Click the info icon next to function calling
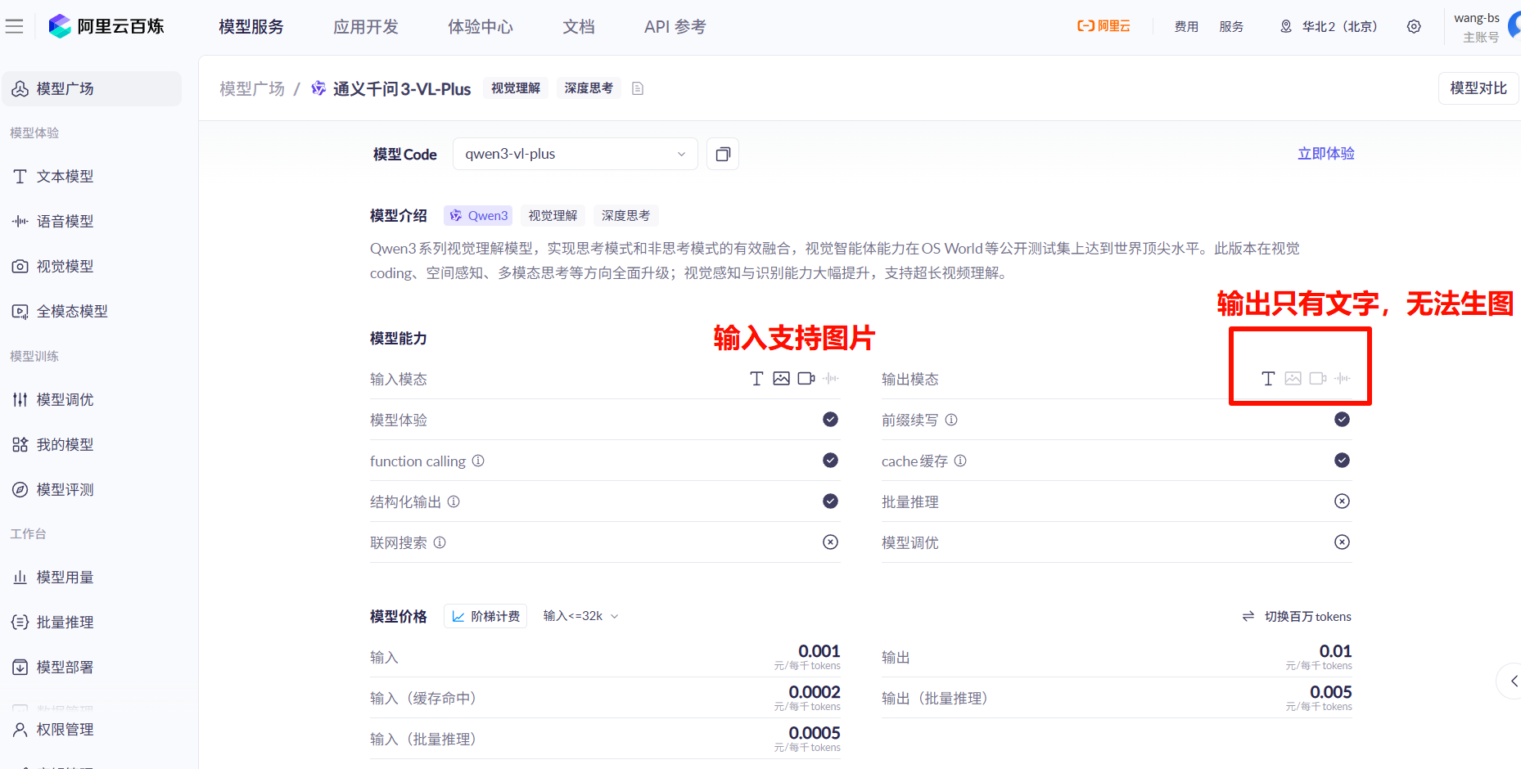Viewport: 1521px width, 769px height. coord(478,461)
